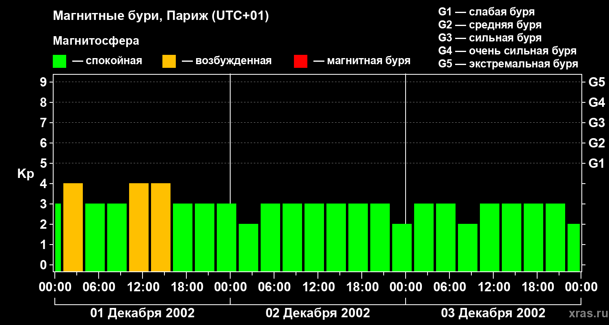Click the green bar at 12:00 on 02 December

(x=314, y=237)
